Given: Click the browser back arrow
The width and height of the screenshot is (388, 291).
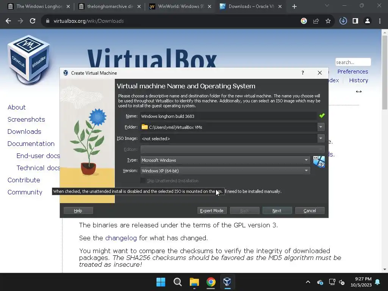Looking at the screenshot, I should (x=8, y=21).
